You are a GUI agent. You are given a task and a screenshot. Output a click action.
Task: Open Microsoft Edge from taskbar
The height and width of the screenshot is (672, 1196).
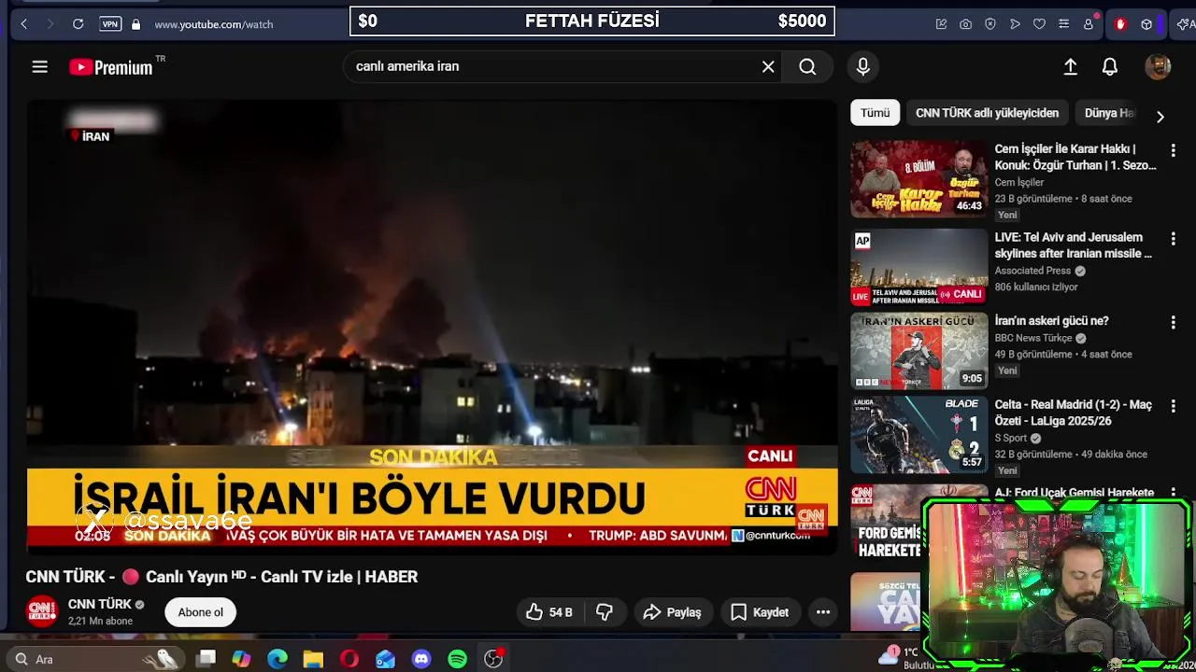[278, 659]
